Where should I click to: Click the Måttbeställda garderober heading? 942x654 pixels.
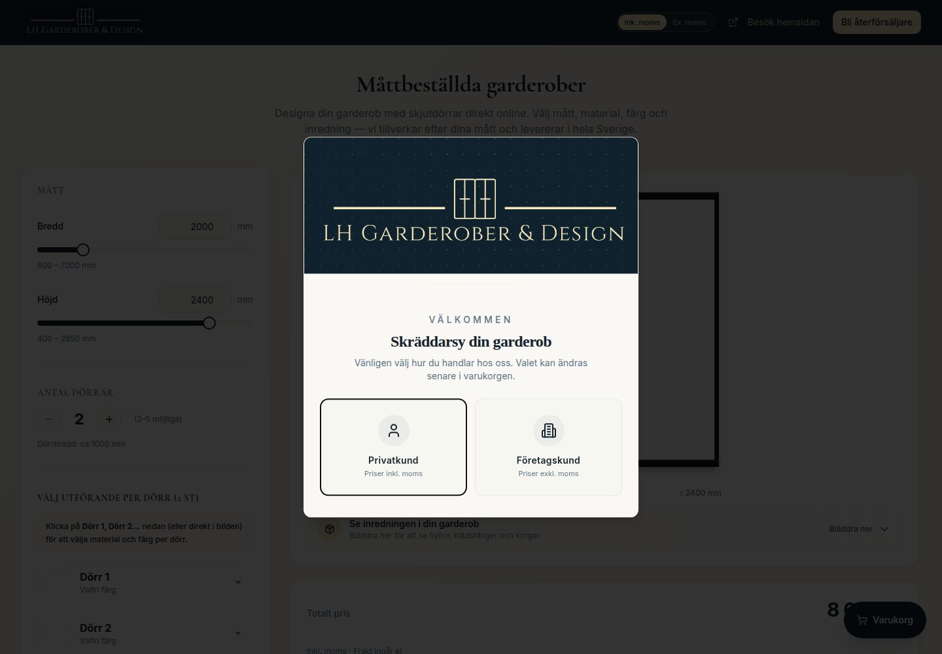(471, 85)
